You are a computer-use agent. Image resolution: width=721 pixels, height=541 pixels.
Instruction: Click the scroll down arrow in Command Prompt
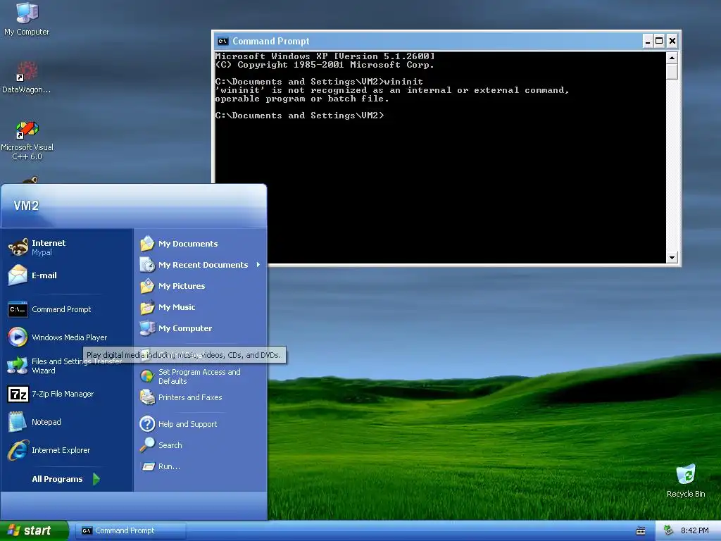click(672, 258)
